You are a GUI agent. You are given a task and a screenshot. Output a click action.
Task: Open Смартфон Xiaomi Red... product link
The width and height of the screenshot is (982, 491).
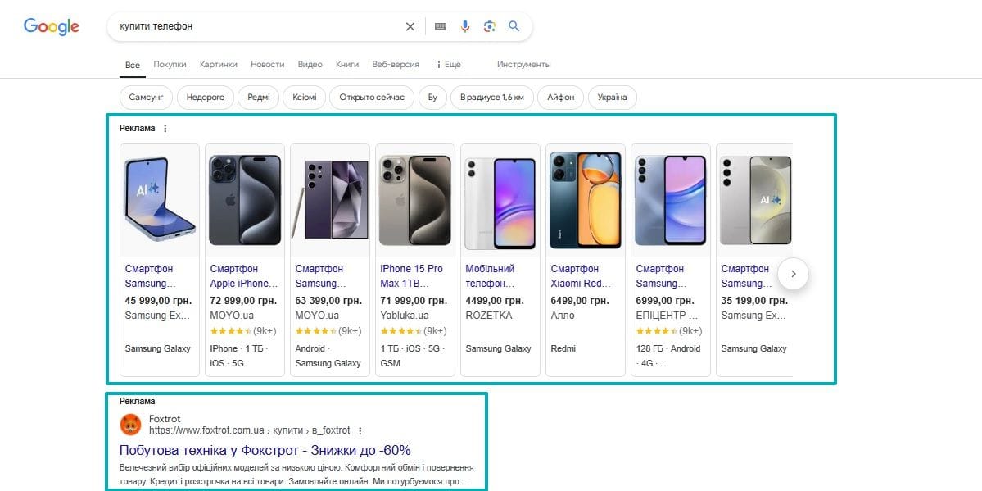pyautogui.click(x=581, y=276)
